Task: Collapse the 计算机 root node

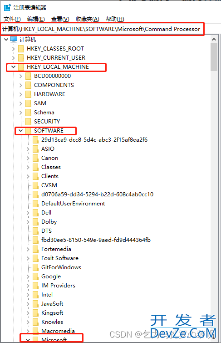Action: (6, 39)
